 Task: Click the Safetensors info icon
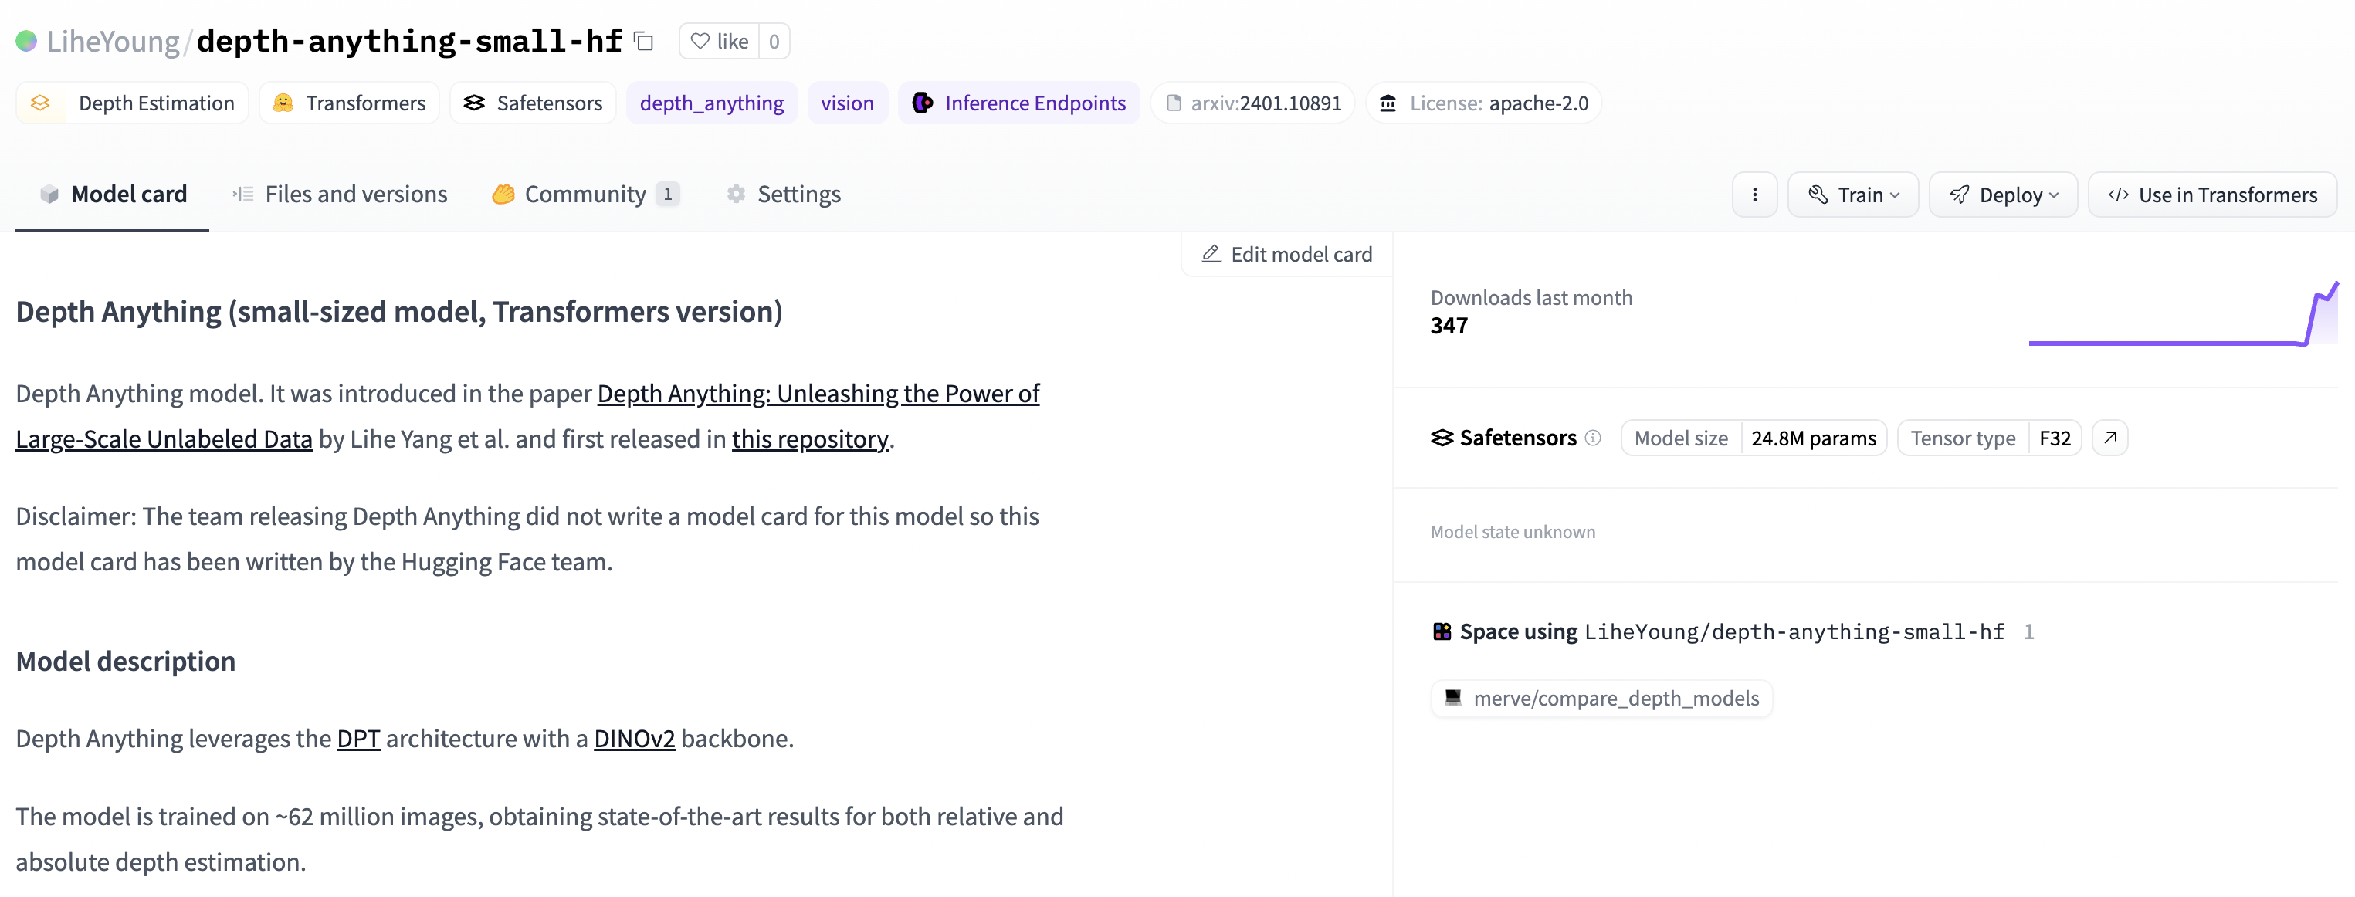click(1595, 437)
